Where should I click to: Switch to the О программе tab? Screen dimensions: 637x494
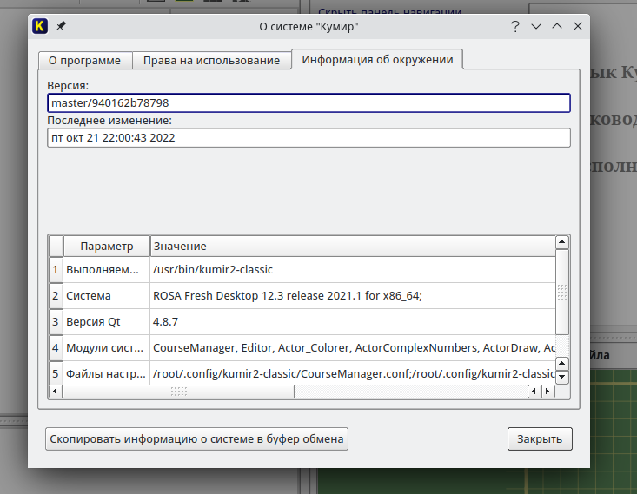pyautogui.click(x=85, y=61)
